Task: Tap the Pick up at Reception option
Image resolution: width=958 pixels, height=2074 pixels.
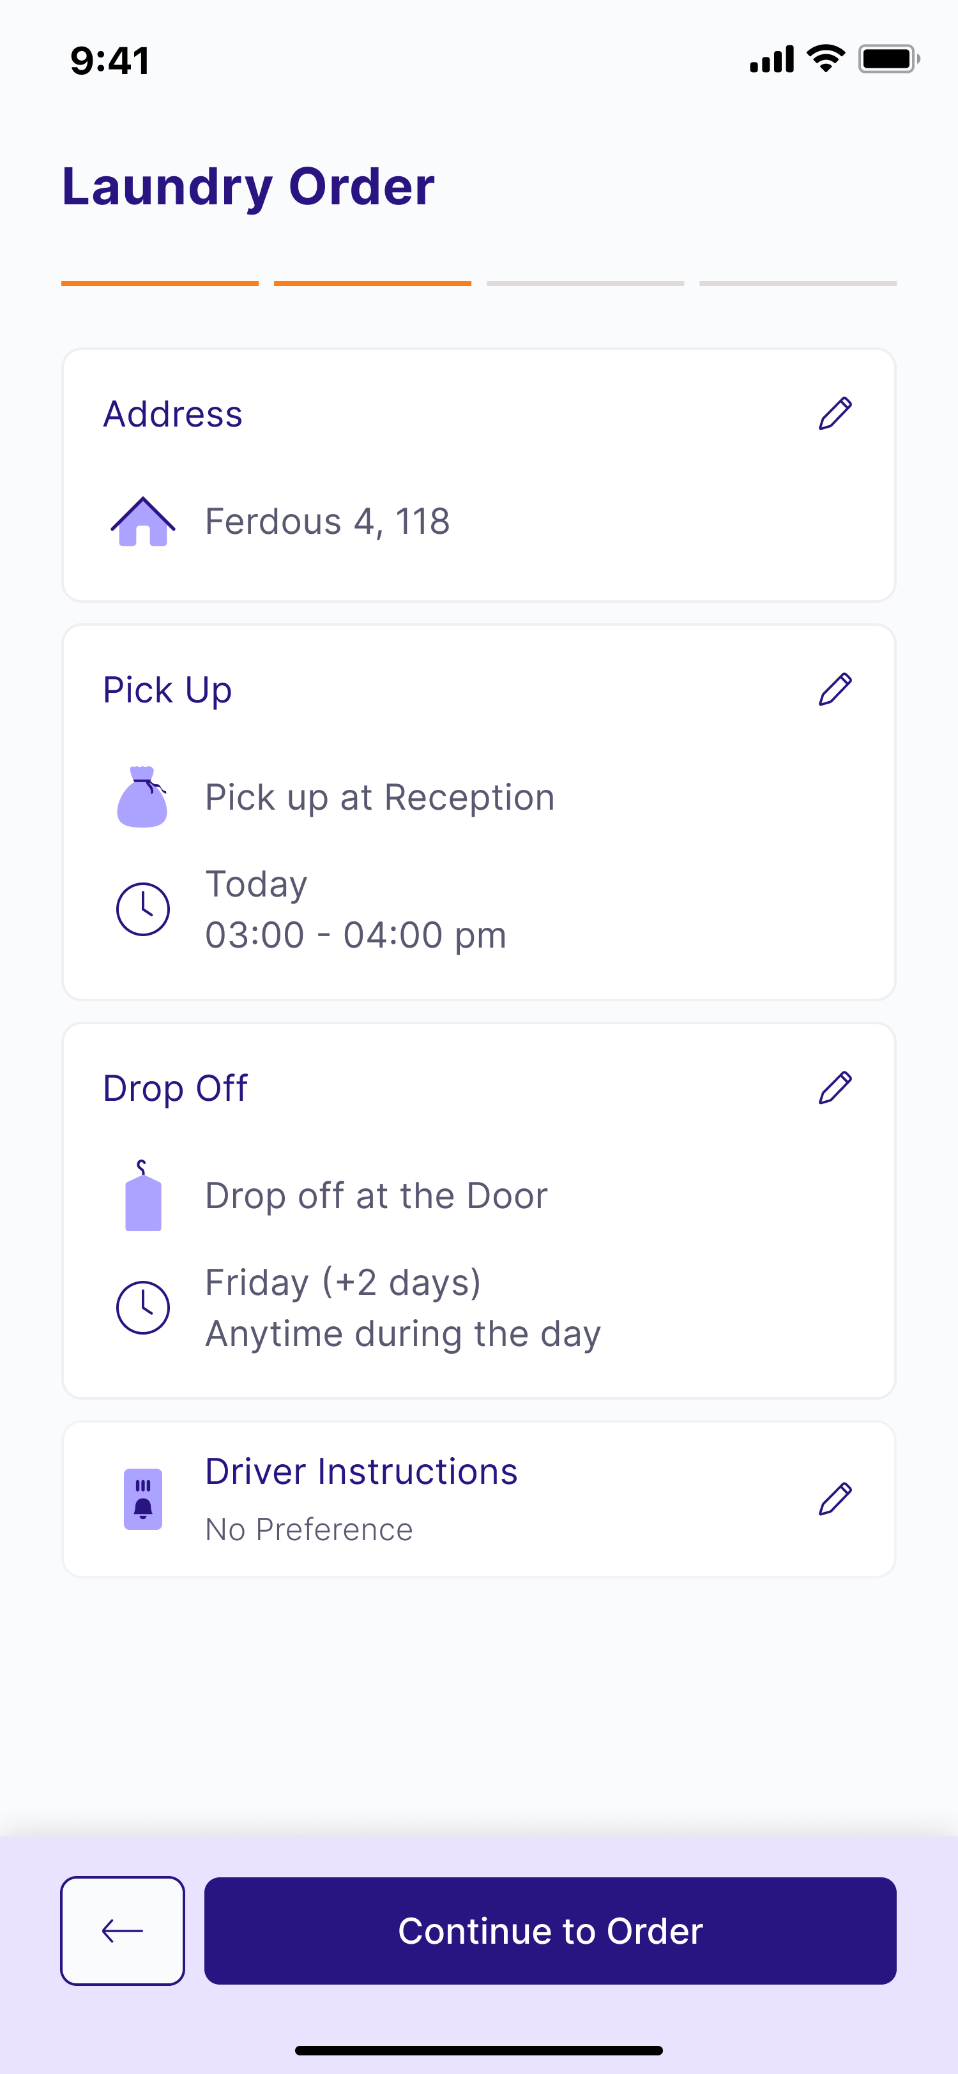Action: pyautogui.click(x=379, y=797)
